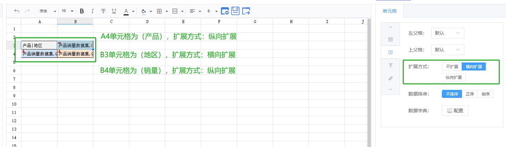This screenshot has width=506, height=147.
Task: Apply font color with the A icon
Action: click(x=126, y=11)
